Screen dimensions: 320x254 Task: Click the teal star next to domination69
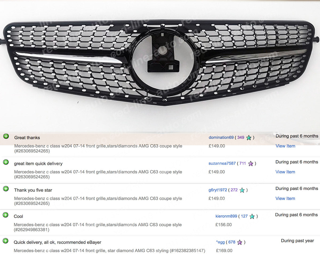click(249, 138)
